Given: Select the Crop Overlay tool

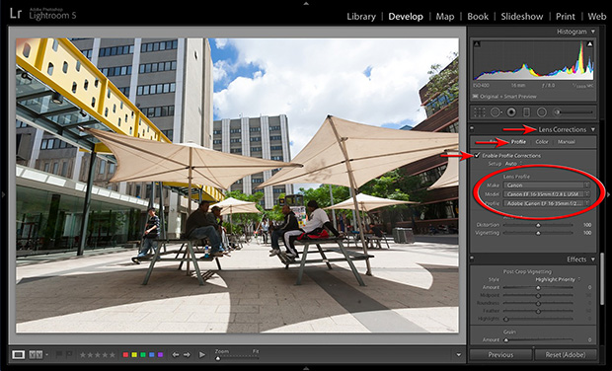Looking at the screenshot, I should (479, 112).
